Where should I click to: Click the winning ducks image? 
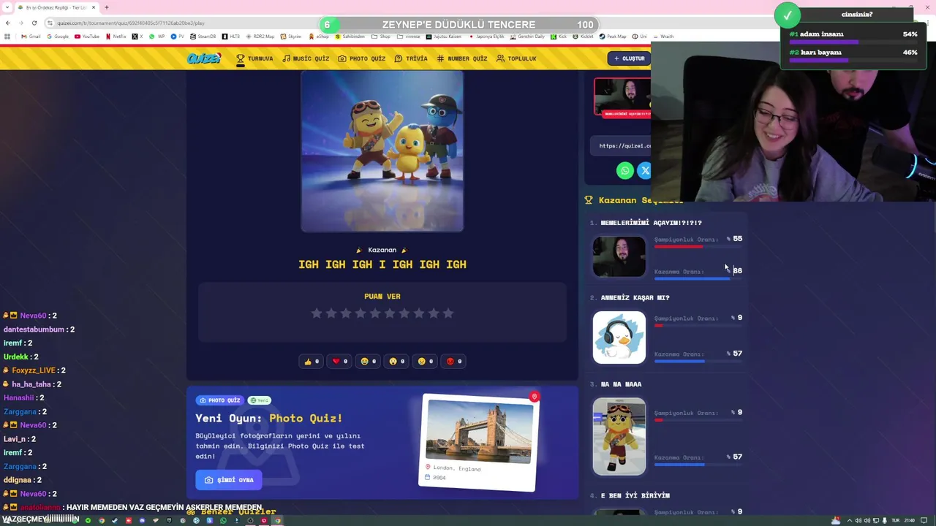pos(382,151)
